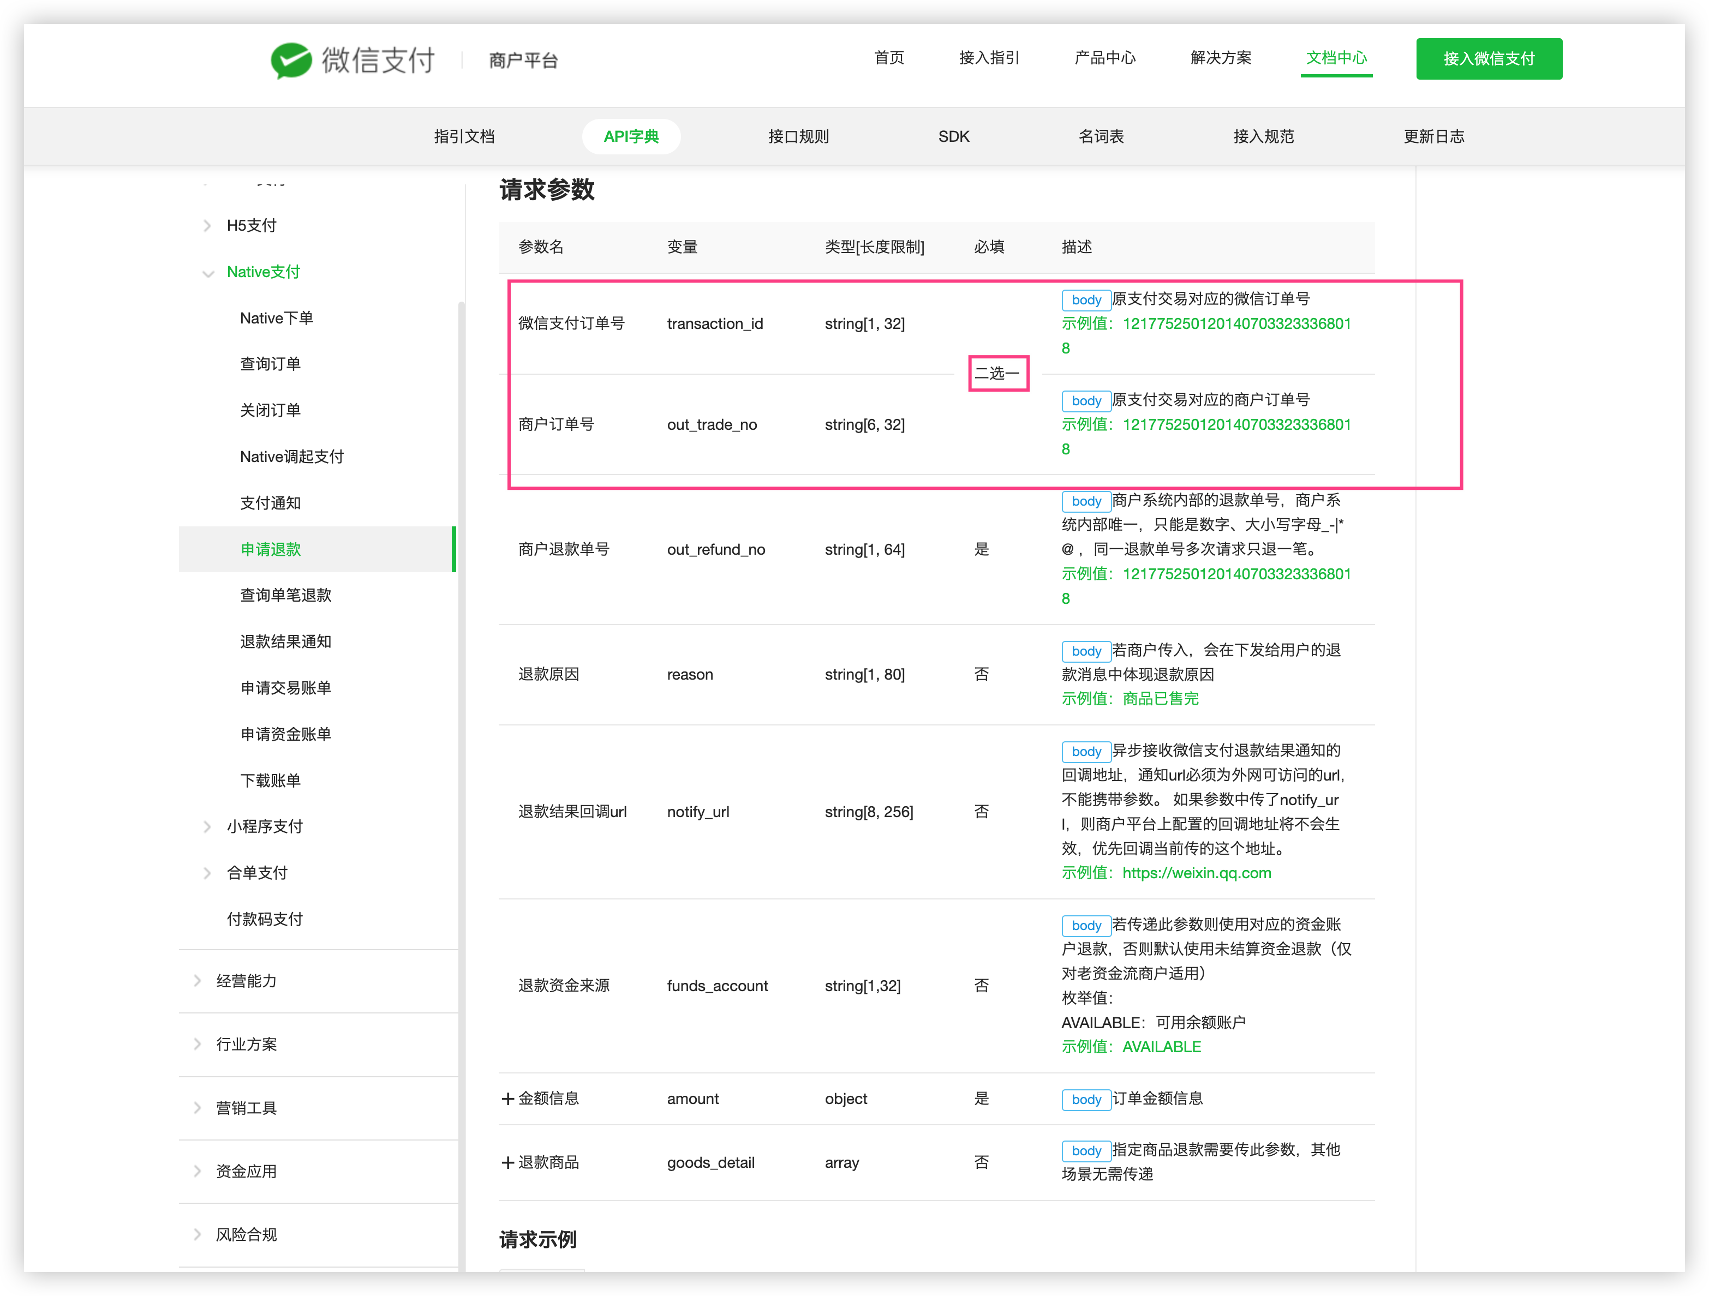Switch to the 指引文档 tab
The height and width of the screenshot is (1296, 1709).
click(x=464, y=137)
